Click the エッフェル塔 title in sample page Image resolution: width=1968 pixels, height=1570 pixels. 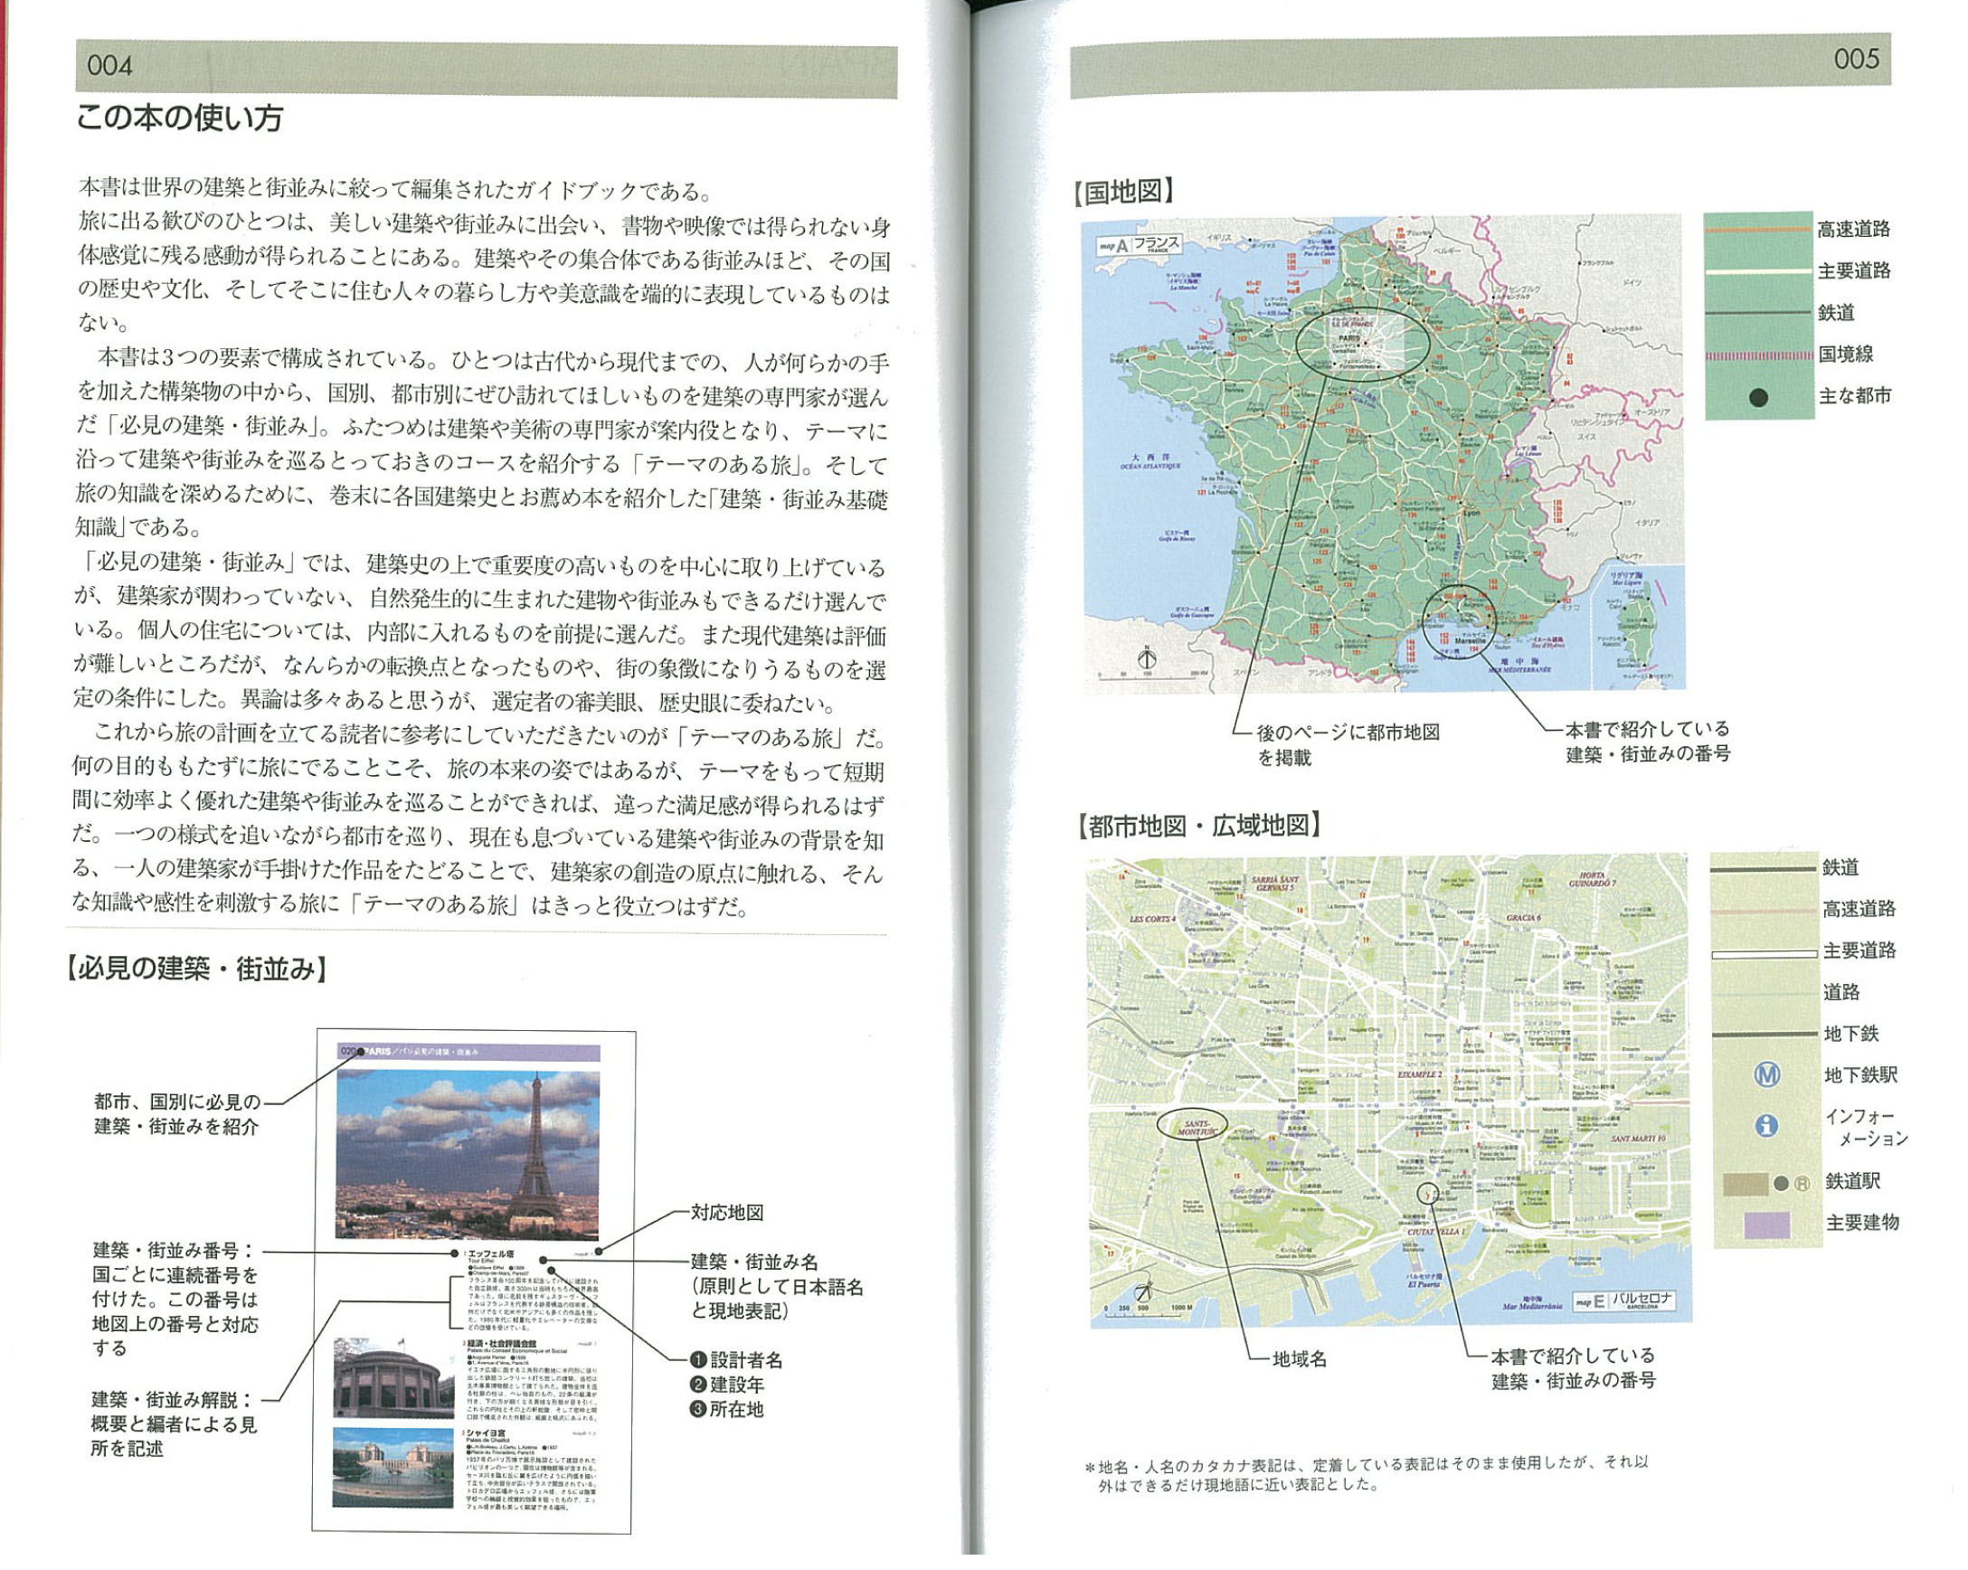[491, 1255]
